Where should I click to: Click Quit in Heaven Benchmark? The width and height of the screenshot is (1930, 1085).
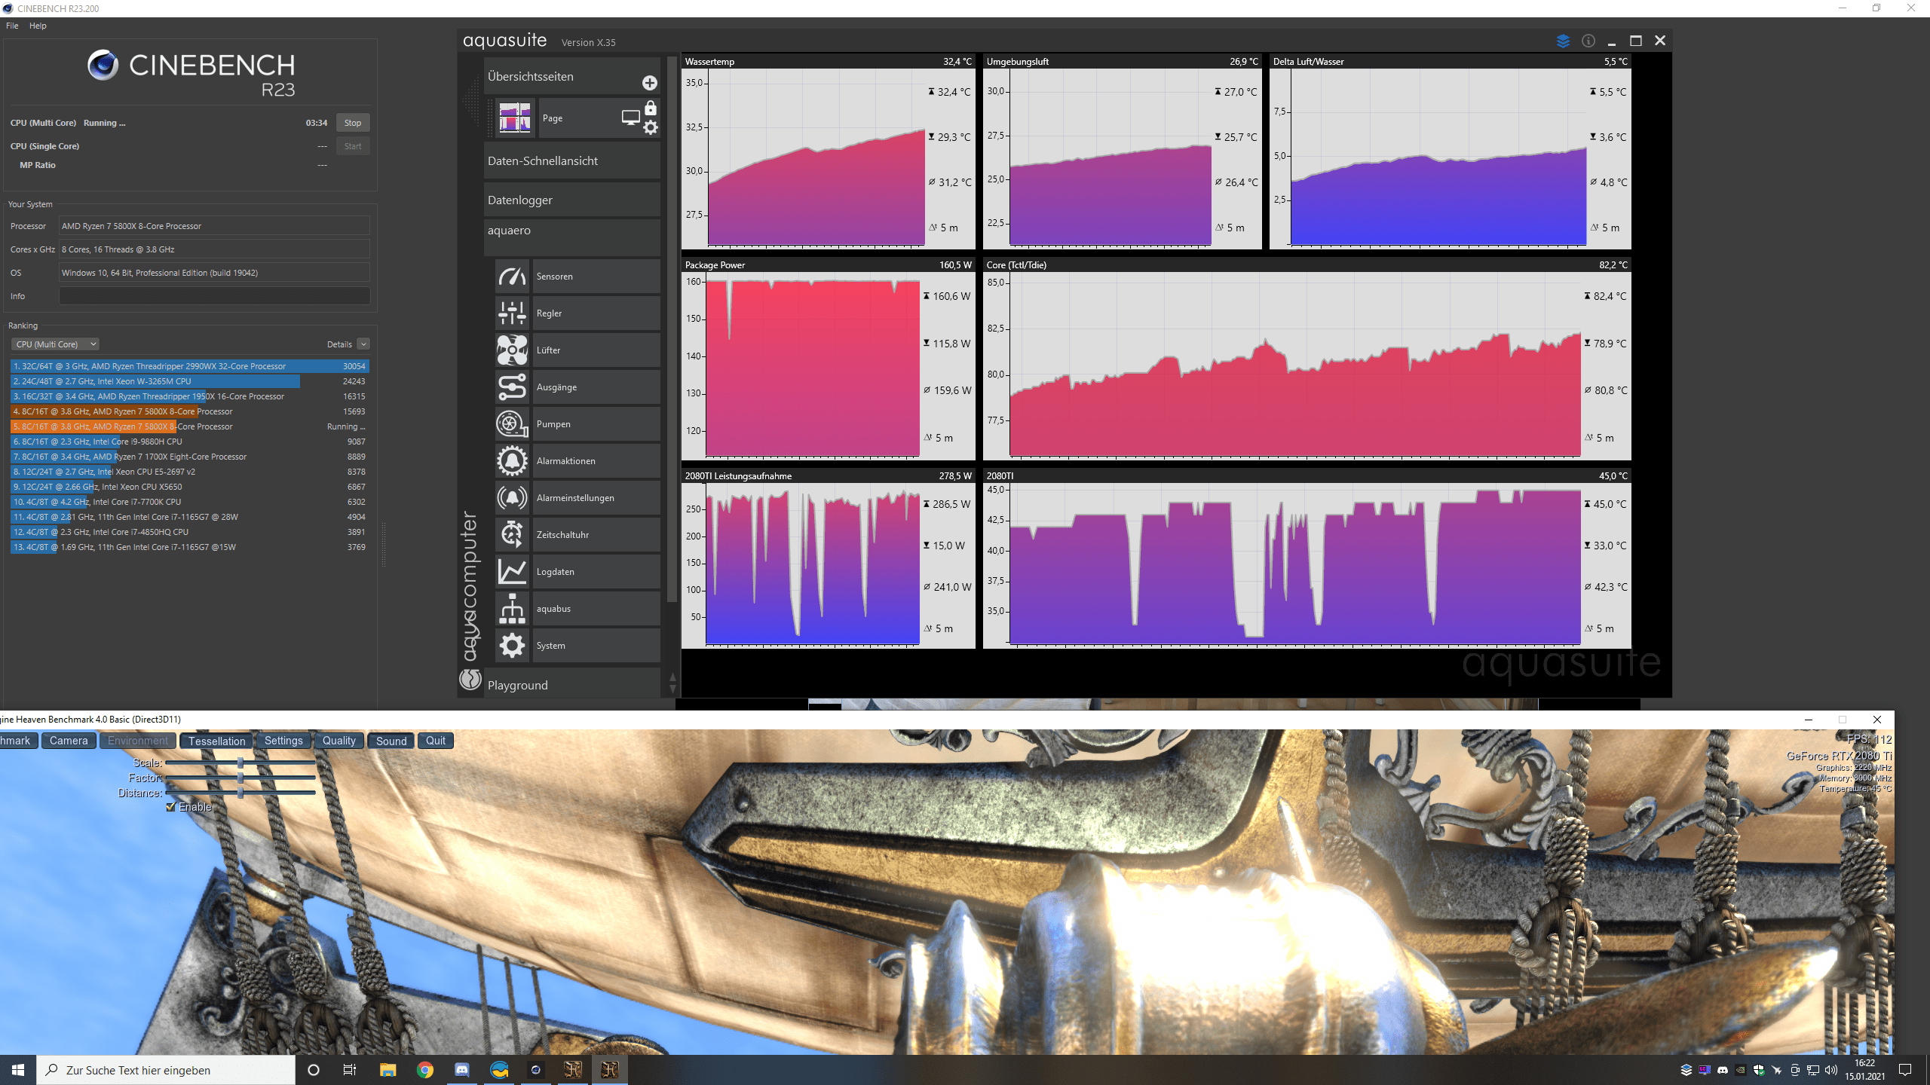[436, 741]
